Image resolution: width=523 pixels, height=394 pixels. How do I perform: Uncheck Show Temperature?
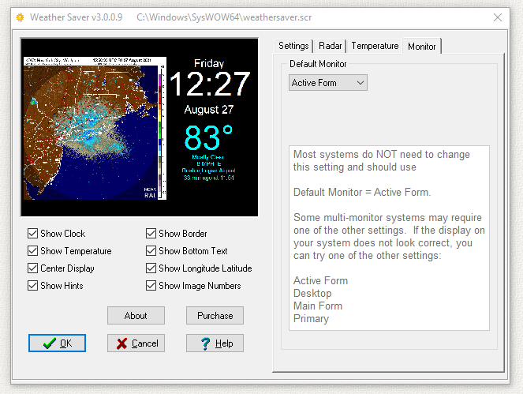(32, 251)
